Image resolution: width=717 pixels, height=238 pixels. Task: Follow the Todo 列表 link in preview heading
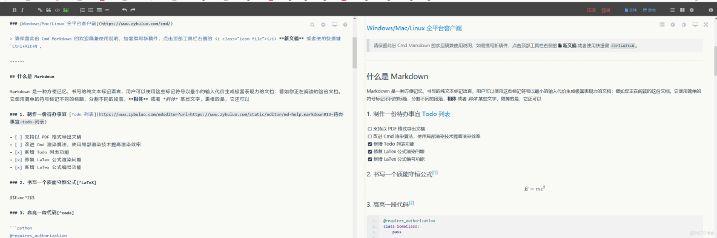436,114
